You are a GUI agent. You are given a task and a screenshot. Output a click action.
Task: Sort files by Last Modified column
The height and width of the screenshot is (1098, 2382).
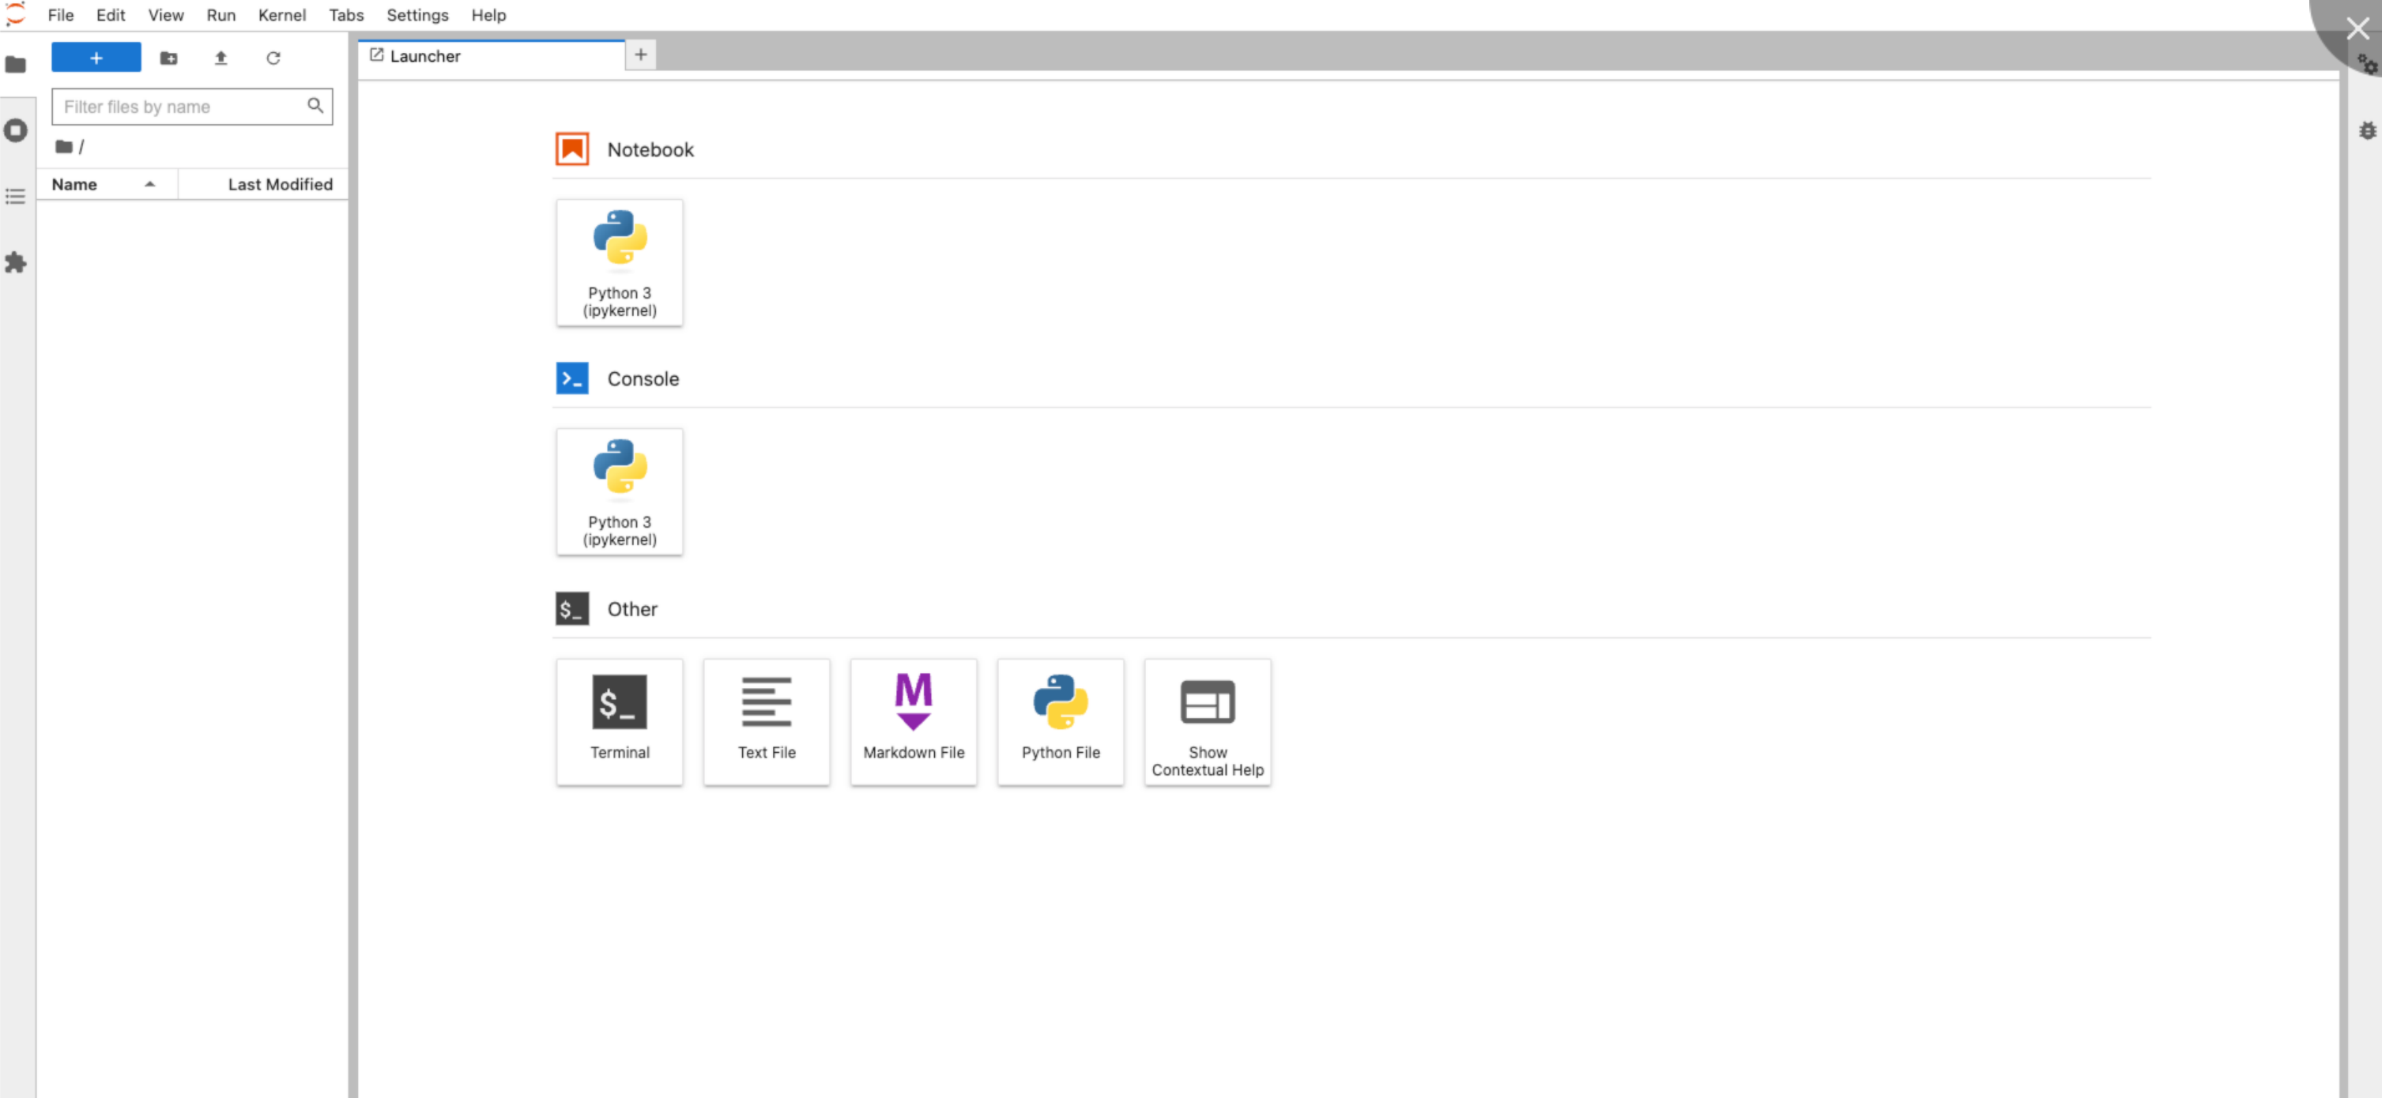[x=279, y=184]
